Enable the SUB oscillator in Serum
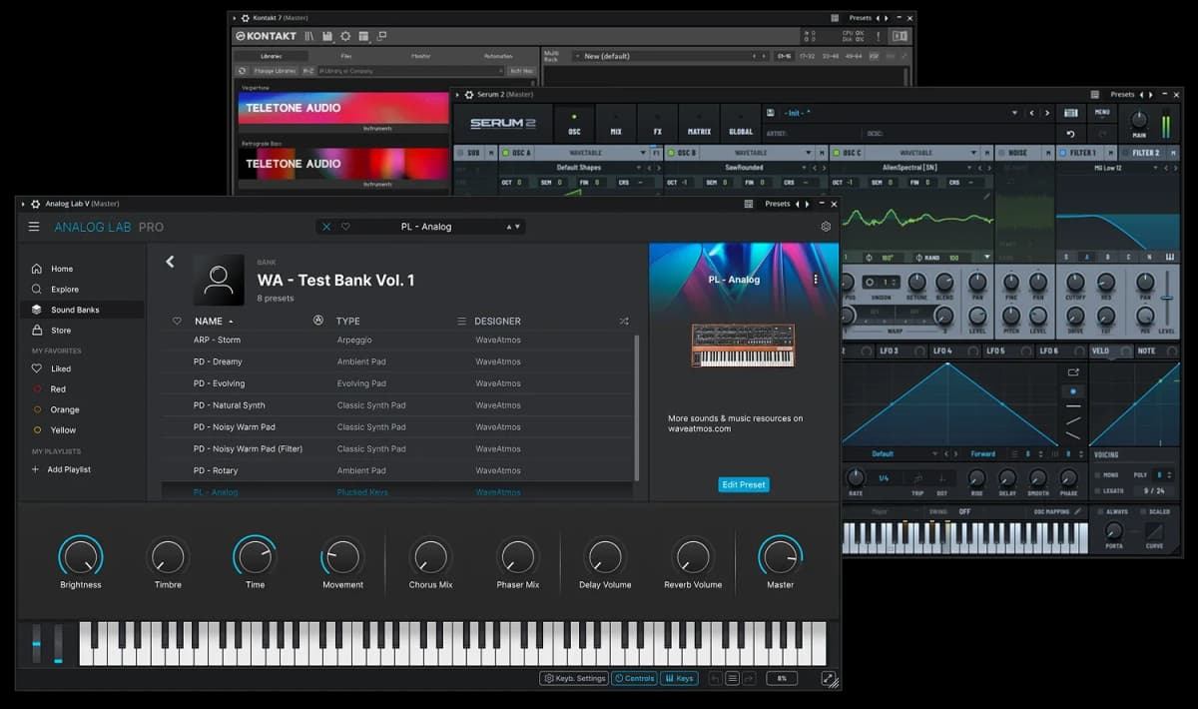1198x709 pixels. pos(459,153)
